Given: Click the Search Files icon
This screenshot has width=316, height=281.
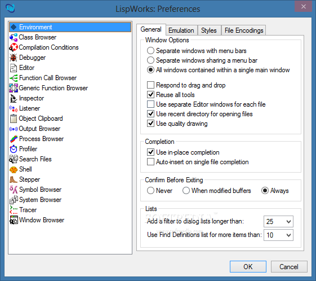Looking at the screenshot, I should (x=14, y=159).
